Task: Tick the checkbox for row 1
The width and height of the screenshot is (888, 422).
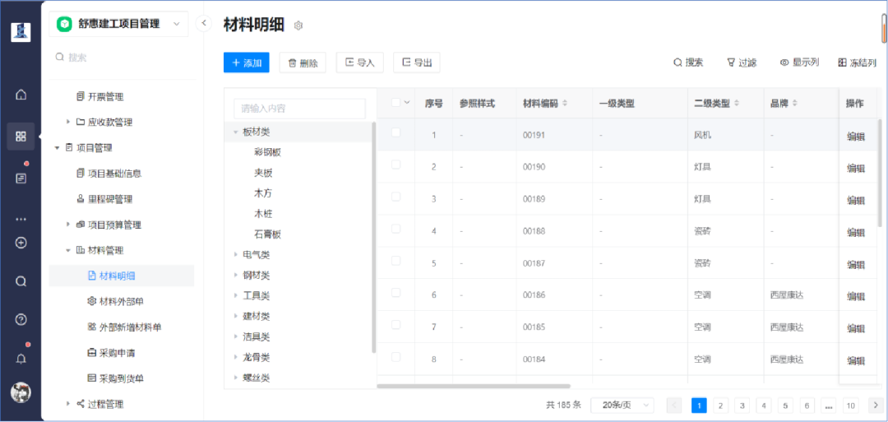Action: pyautogui.click(x=395, y=132)
